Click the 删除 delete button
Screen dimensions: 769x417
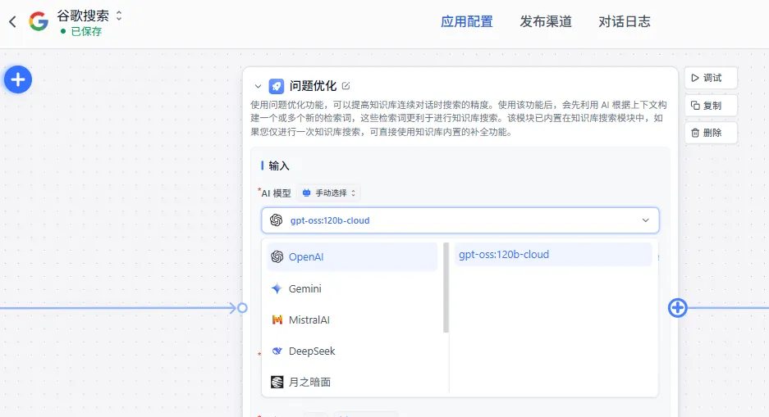pyautogui.click(x=710, y=133)
